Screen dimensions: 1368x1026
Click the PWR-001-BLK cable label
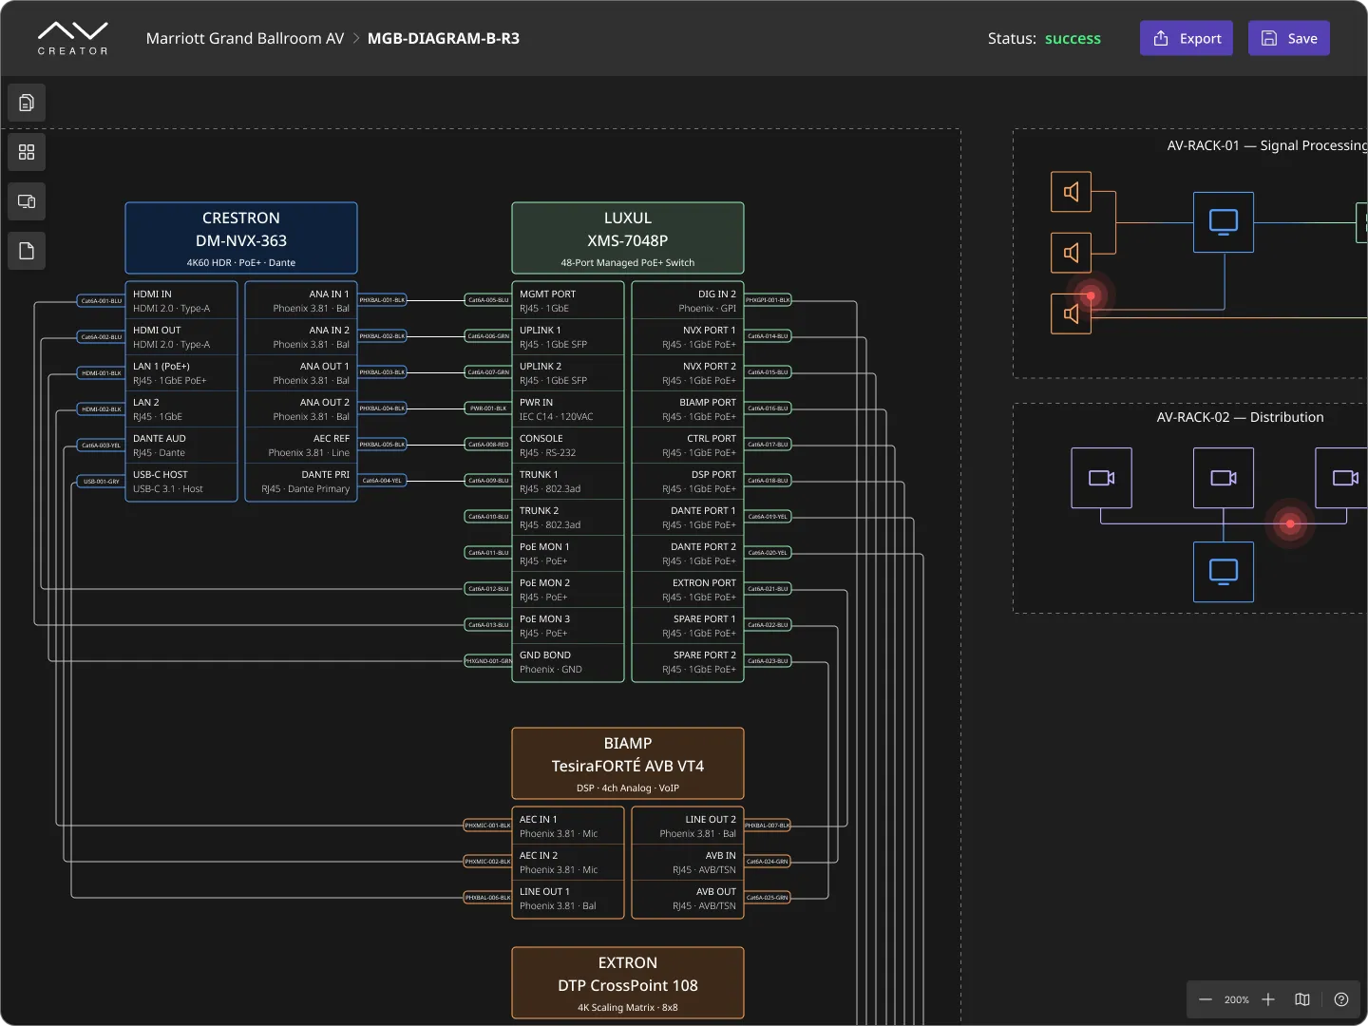pyautogui.click(x=488, y=408)
